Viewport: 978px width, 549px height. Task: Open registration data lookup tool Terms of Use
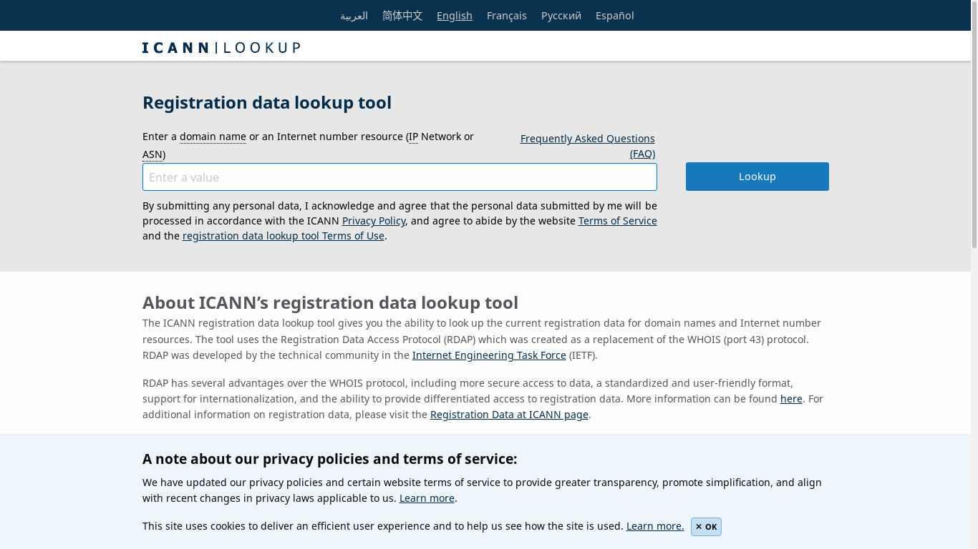click(x=284, y=236)
